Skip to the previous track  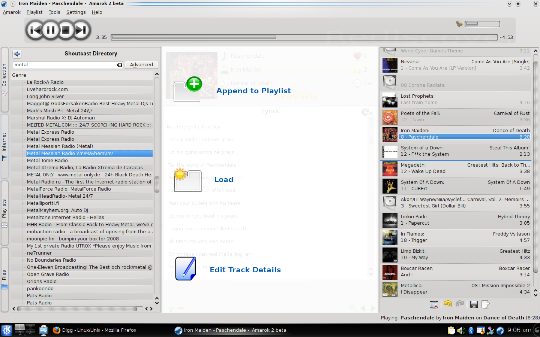tap(35, 30)
